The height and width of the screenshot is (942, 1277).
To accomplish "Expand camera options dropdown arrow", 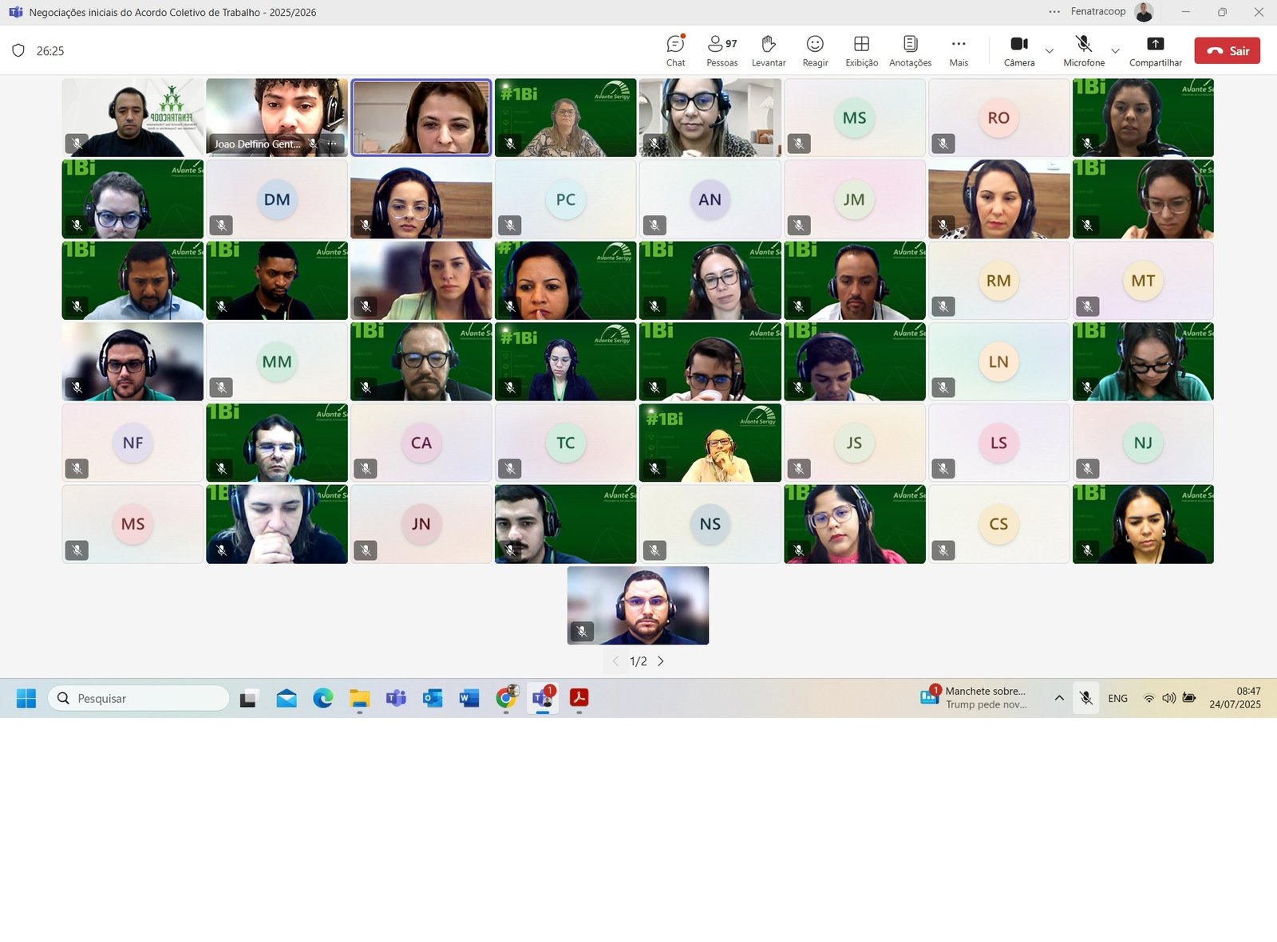I will click(1050, 51).
